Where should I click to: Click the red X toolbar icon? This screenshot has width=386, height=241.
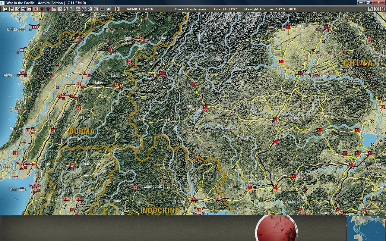(383, 9)
